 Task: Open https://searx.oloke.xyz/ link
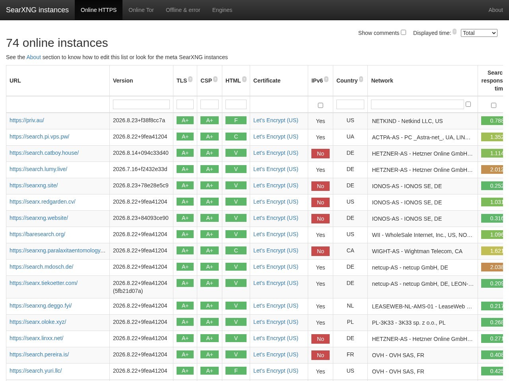[38, 322]
